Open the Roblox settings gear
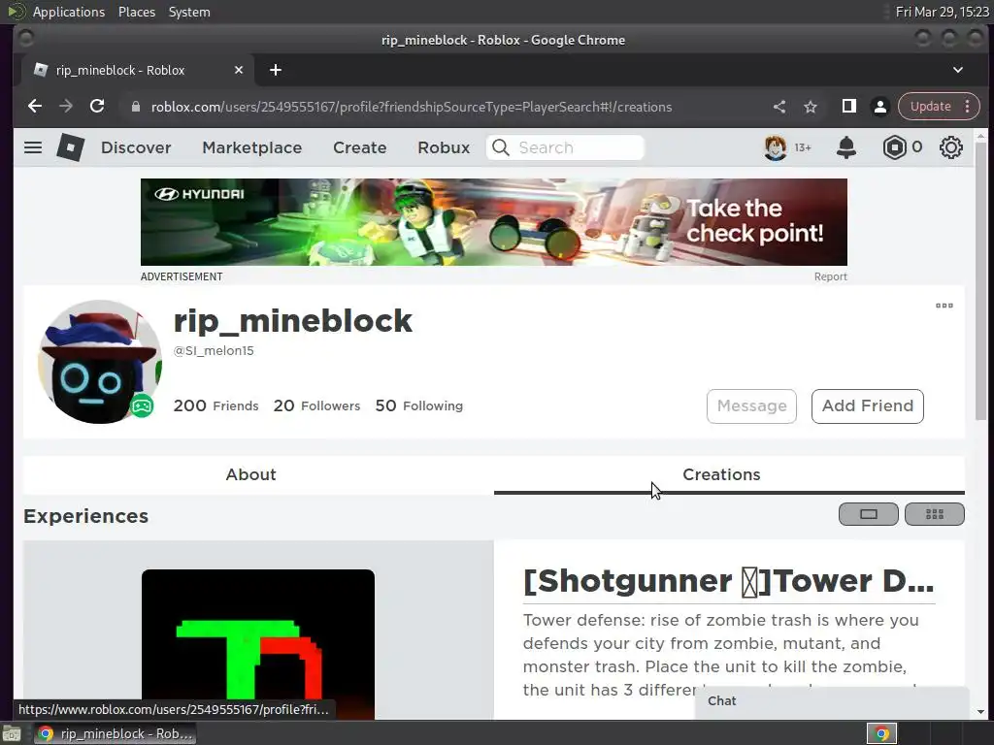 (x=951, y=147)
